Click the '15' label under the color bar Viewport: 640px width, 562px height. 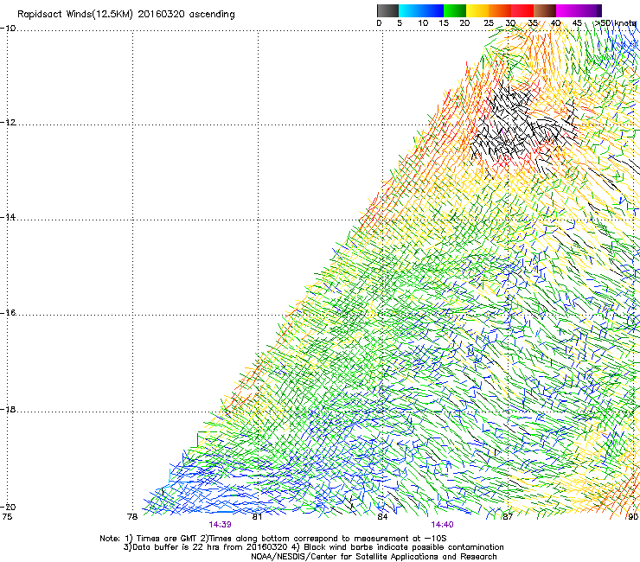point(444,23)
